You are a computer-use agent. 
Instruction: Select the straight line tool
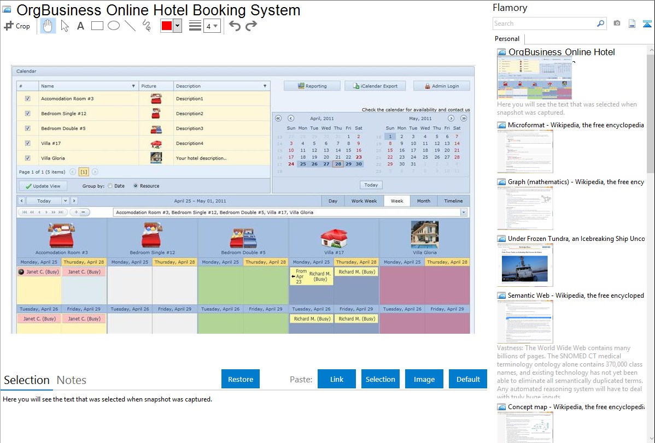point(130,26)
